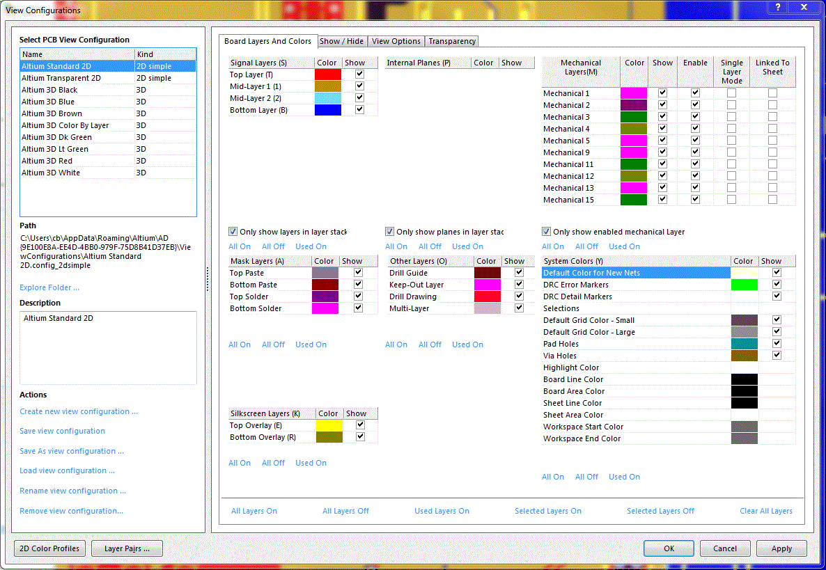
Task: Select Altium 3D White configuration
Action: coord(108,173)
